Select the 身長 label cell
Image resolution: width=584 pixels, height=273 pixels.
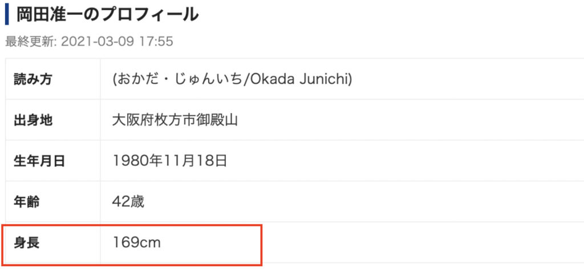pyautogui.click(x=52, y=243)
